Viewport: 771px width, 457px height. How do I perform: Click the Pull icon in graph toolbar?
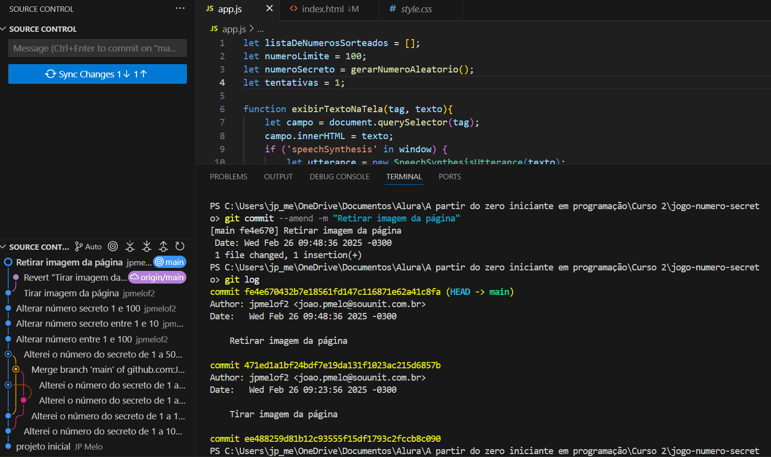(x=147, y=246)
